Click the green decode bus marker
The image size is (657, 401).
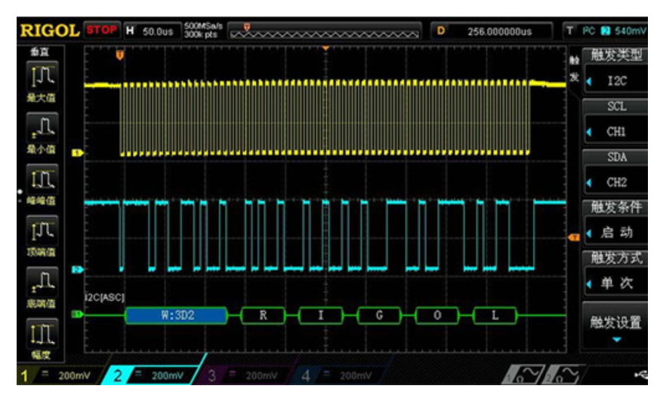click(x=78, y=314)
